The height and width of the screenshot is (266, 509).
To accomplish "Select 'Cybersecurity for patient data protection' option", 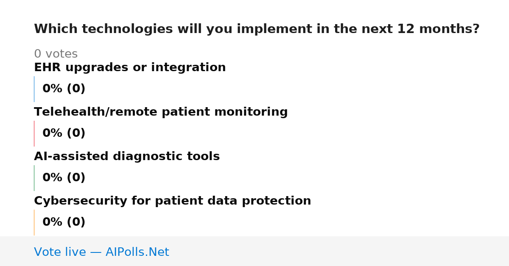I will coord(172,201).
